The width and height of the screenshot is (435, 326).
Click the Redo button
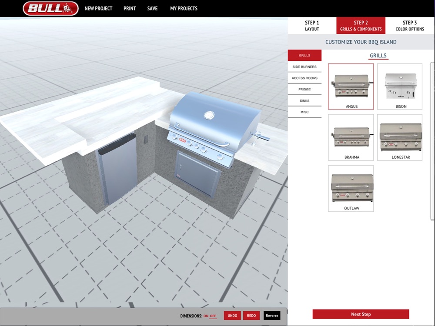pyautogui.click(x=251, y=316)
